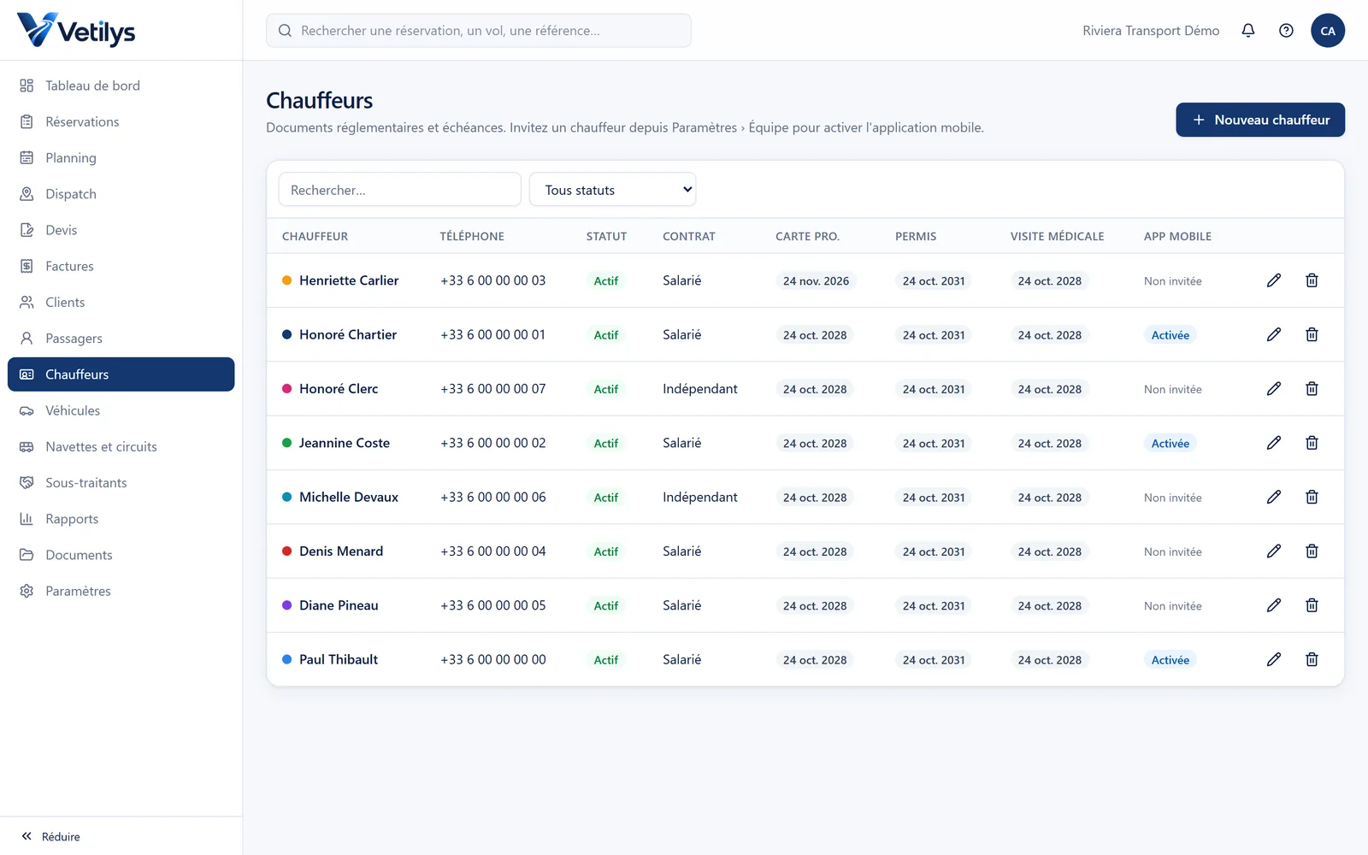
Task: Open the help question mark icon
Action: click(x=1286, y=31)
